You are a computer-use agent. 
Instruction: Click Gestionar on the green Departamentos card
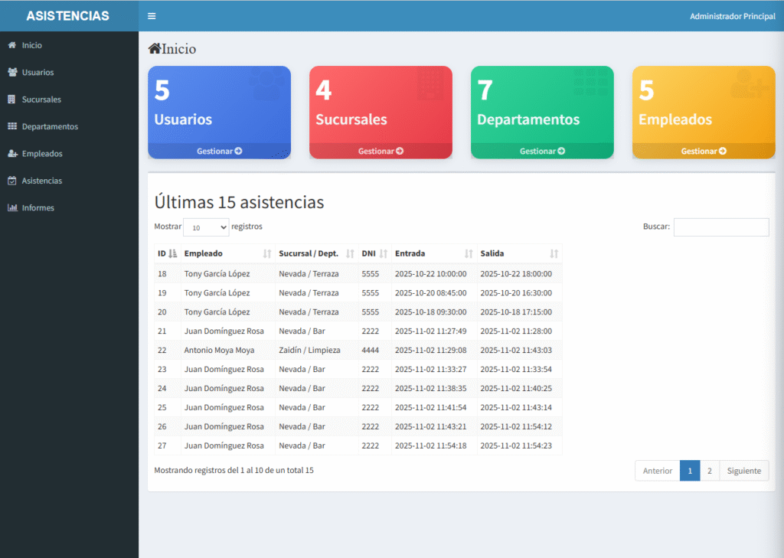click(542, 151)
